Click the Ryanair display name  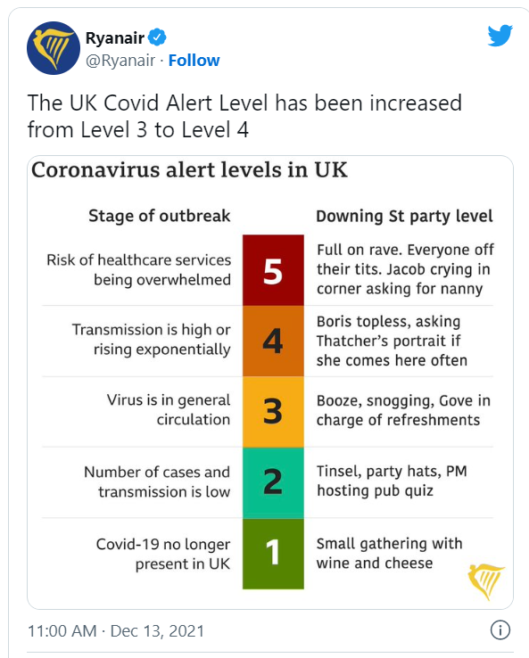[x=115, y=38]
